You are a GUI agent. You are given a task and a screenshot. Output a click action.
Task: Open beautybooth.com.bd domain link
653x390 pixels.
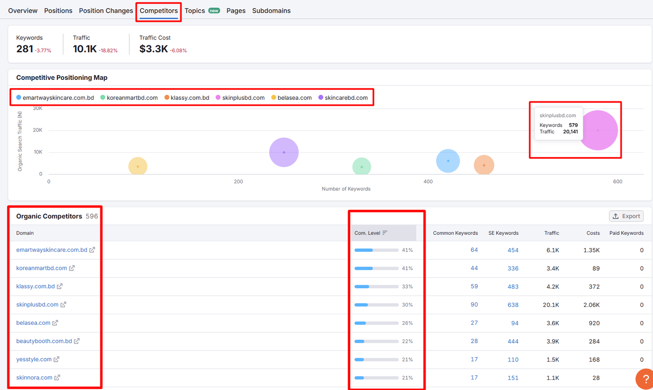44,341
